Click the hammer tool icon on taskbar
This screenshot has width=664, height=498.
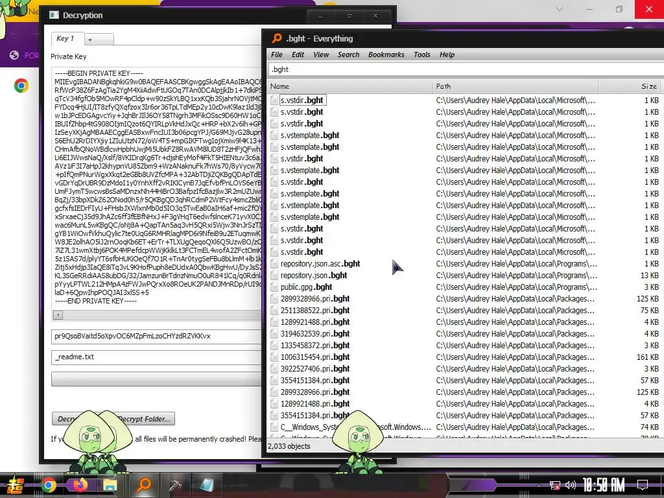tap(175, 485)
